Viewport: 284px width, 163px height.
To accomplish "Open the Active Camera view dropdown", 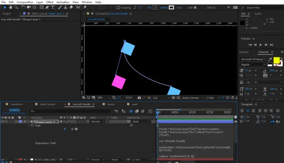I will 193,97.
